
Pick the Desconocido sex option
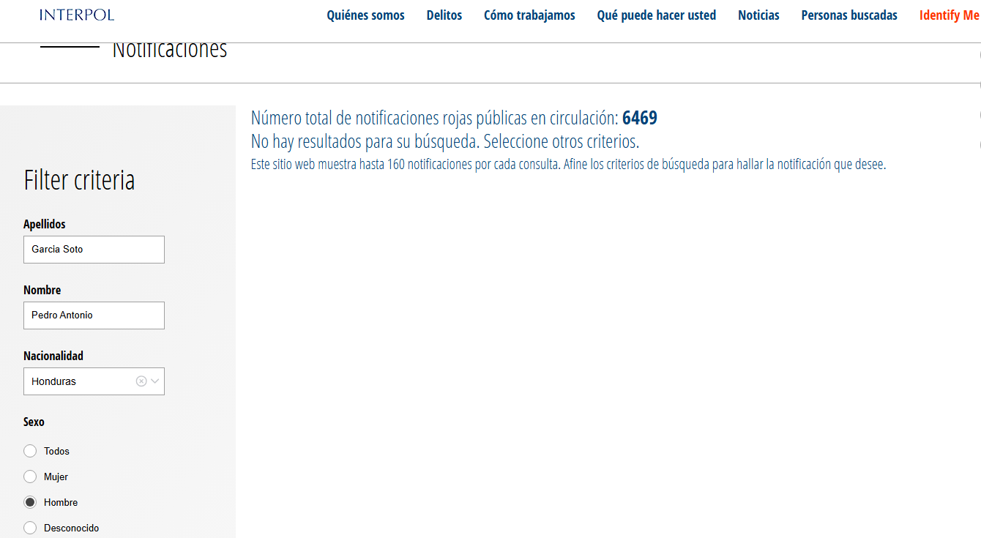coord(30,528)
